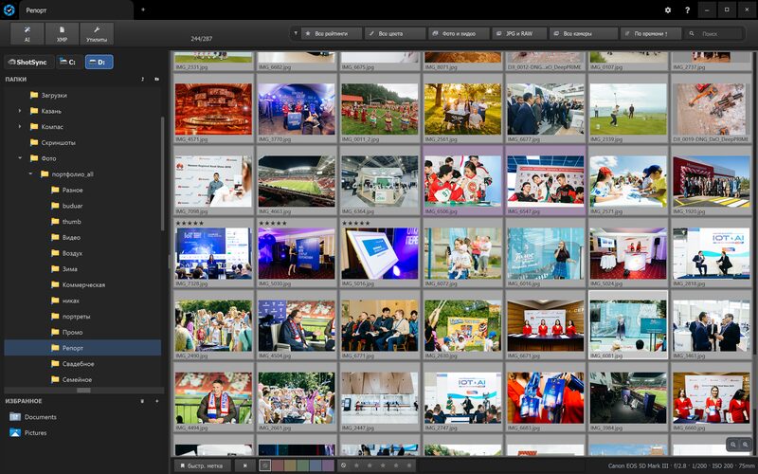The height and width of the screenshot is (474, 758).
Task: Select the no-color label box
Action: [264, 465]
